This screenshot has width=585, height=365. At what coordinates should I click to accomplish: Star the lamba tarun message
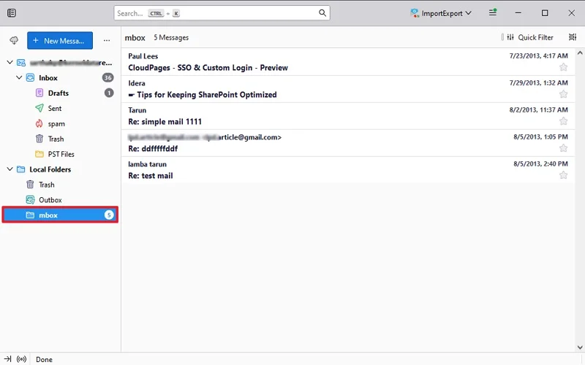pos(563,175)
